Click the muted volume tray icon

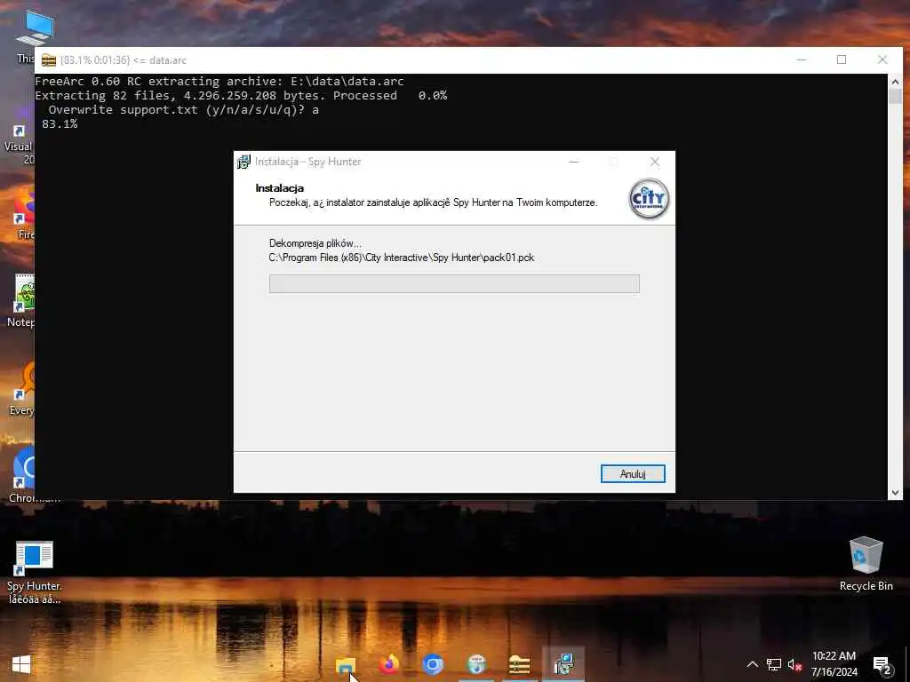794,664
